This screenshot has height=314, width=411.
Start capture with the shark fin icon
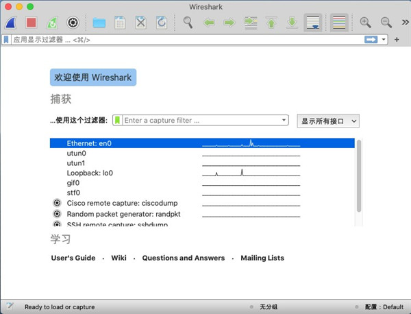(11, 22)
